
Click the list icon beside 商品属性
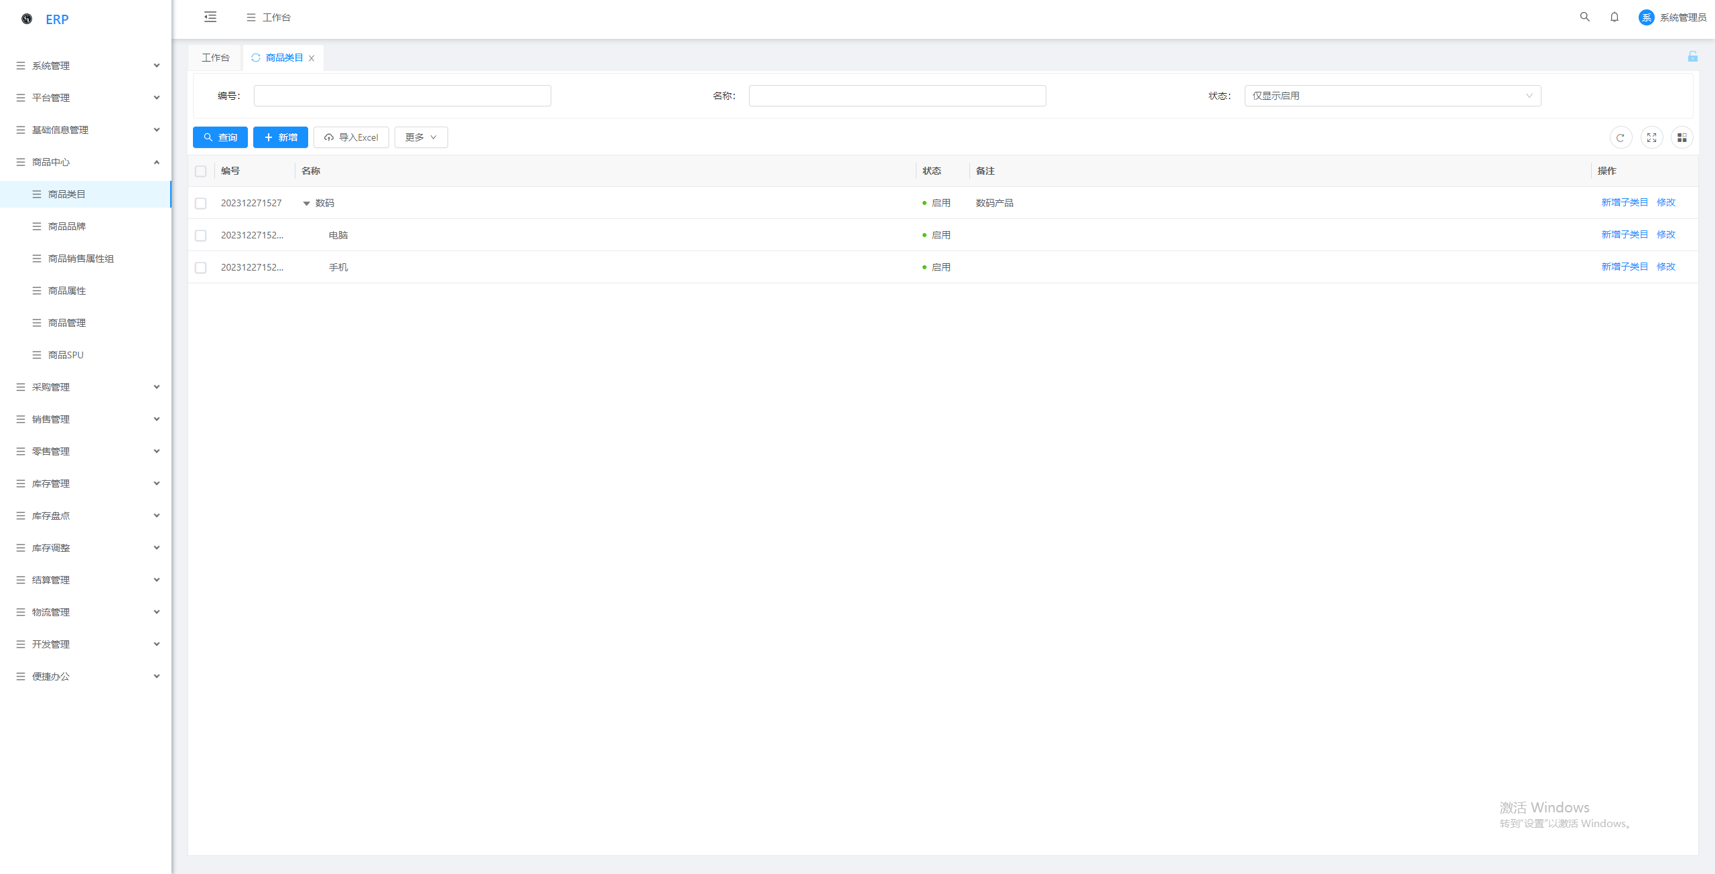(37, 291)
